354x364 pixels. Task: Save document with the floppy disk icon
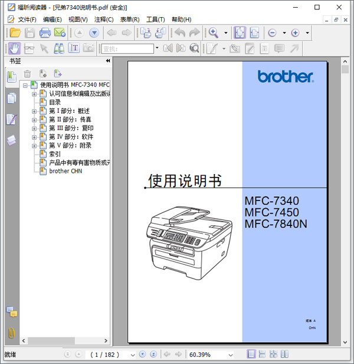29,32
